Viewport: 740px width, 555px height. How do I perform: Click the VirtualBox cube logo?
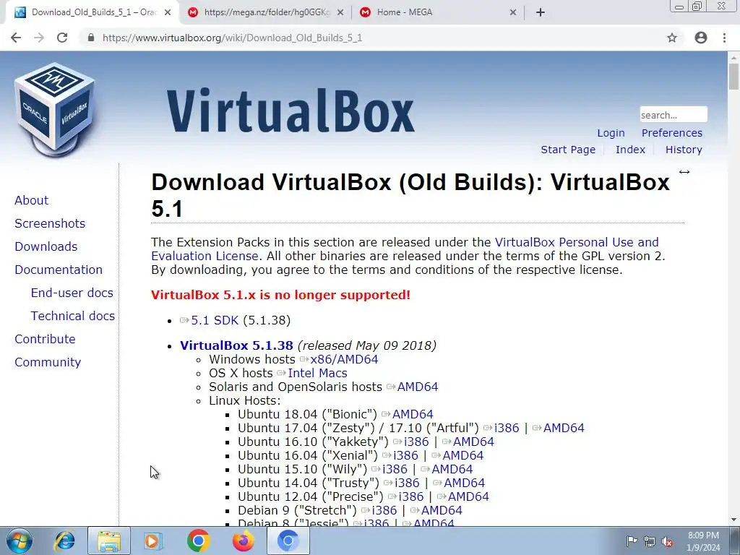[55, 110]
